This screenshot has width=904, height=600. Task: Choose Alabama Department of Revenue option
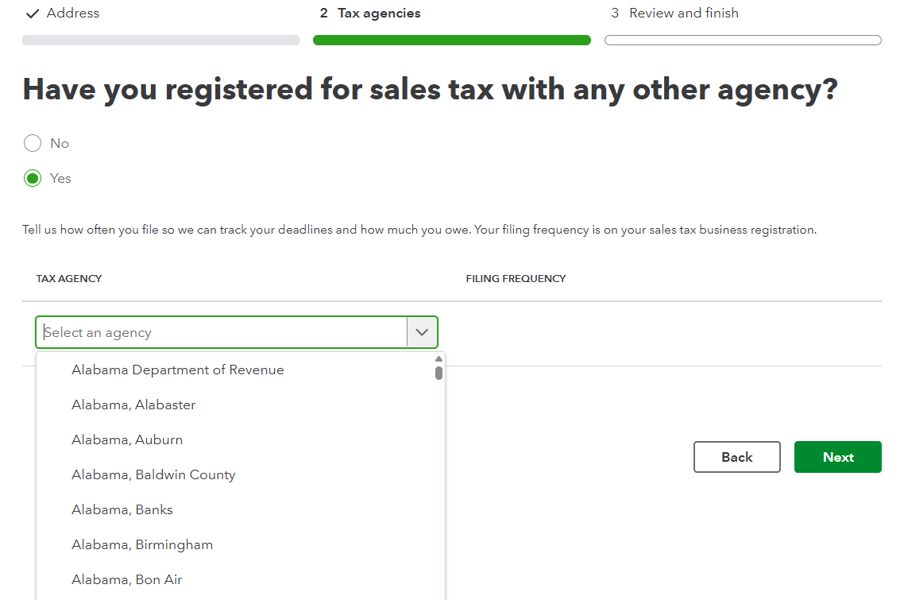[x=177, y=370]
